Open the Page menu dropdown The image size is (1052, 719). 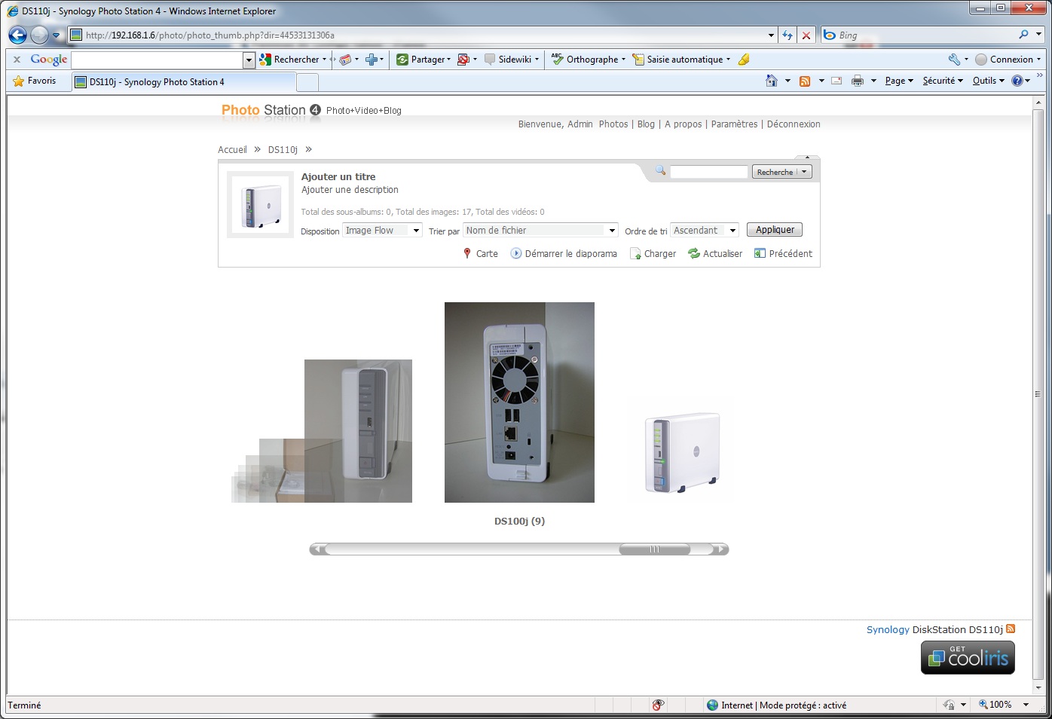[x=899, y=81]
